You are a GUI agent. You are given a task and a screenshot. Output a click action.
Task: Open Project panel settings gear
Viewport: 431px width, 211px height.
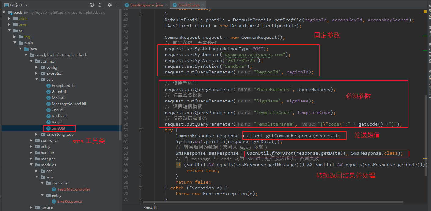110,5
